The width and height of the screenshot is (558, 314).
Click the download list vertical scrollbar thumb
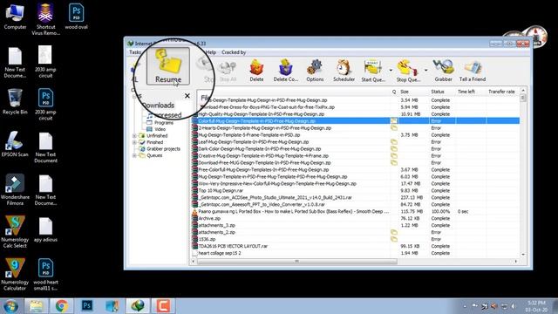523,98
